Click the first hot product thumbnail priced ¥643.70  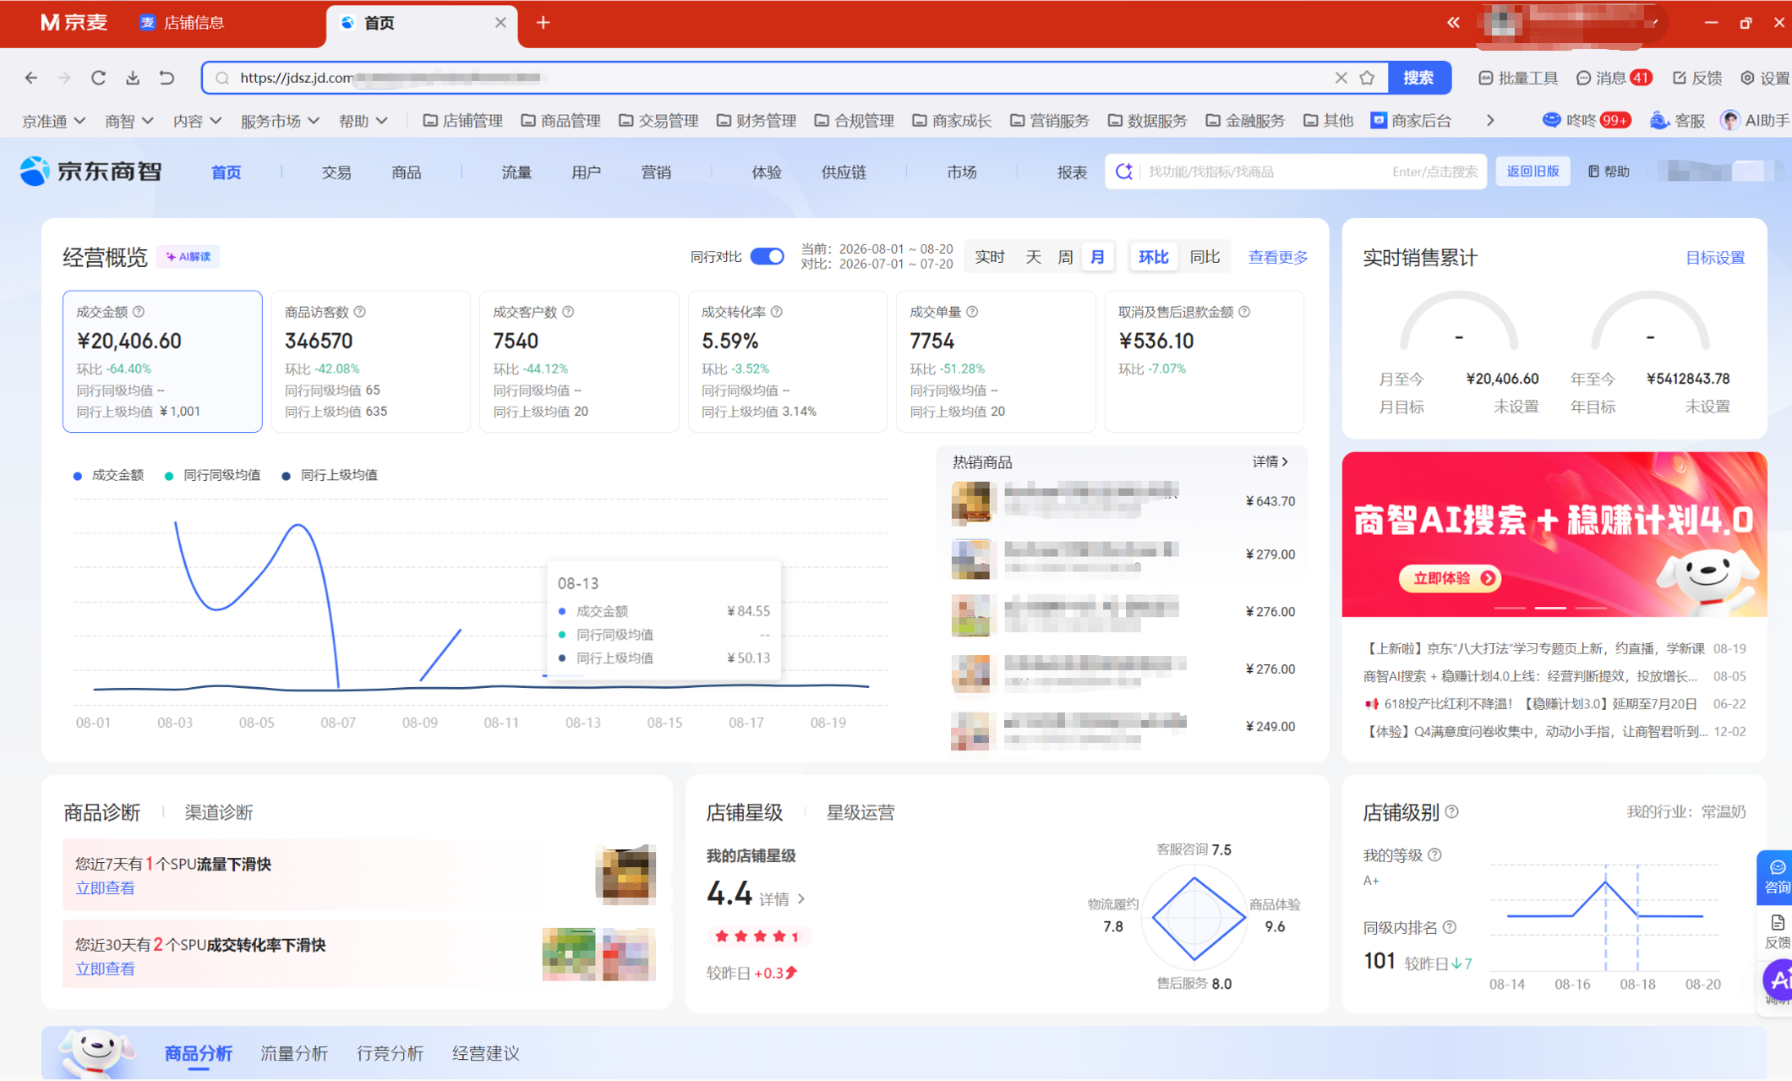click(x=973, y=501)
